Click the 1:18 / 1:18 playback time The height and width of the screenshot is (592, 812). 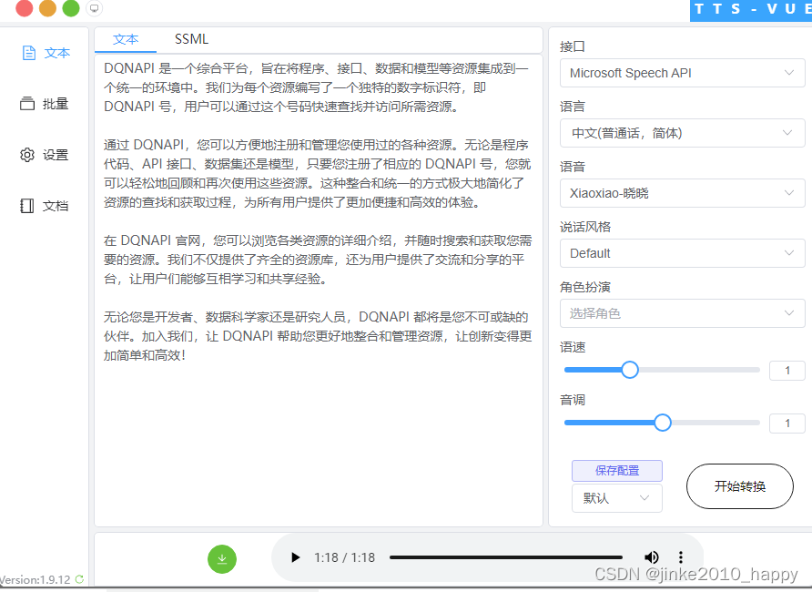[344, 557]
